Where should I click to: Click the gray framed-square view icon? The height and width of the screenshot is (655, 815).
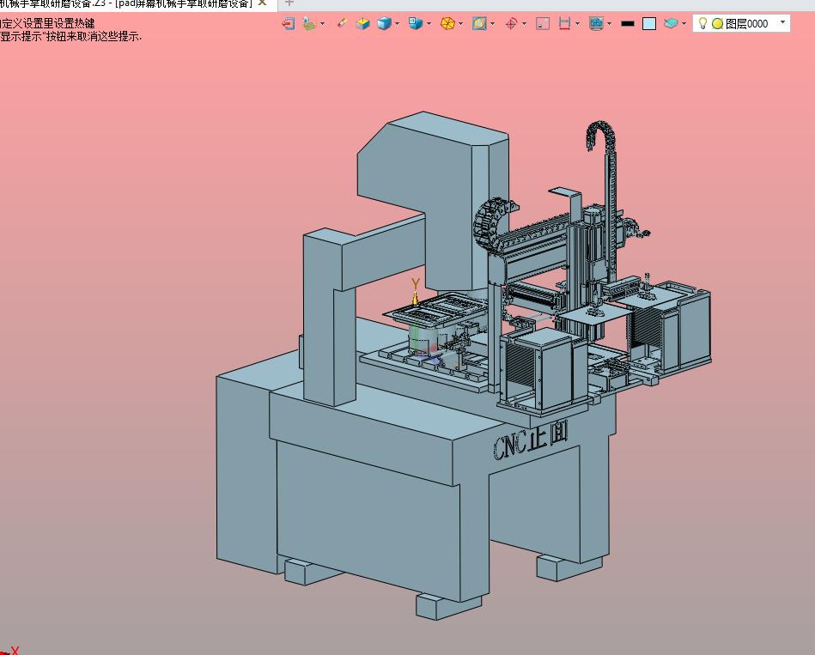pos(543,23)
